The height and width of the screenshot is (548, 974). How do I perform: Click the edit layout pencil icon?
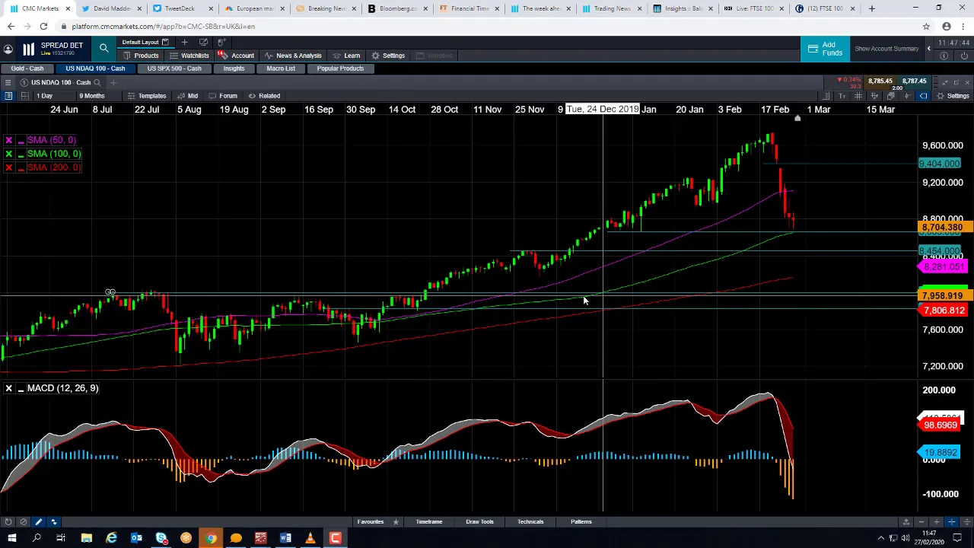[x=203, y=43]
